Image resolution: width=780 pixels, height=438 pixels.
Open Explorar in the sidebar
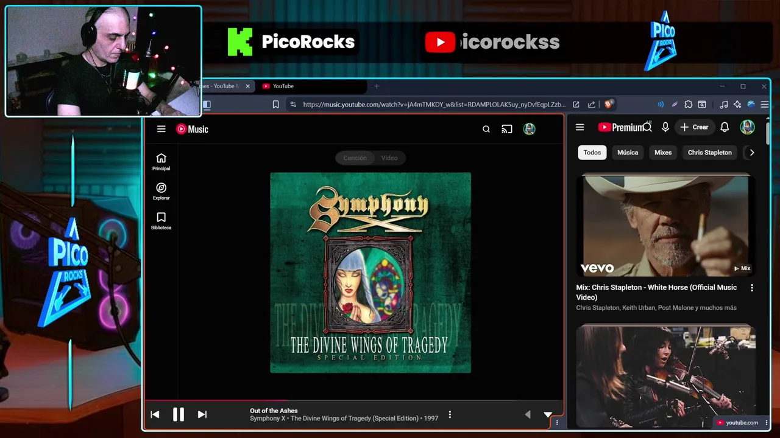(161, 192)
